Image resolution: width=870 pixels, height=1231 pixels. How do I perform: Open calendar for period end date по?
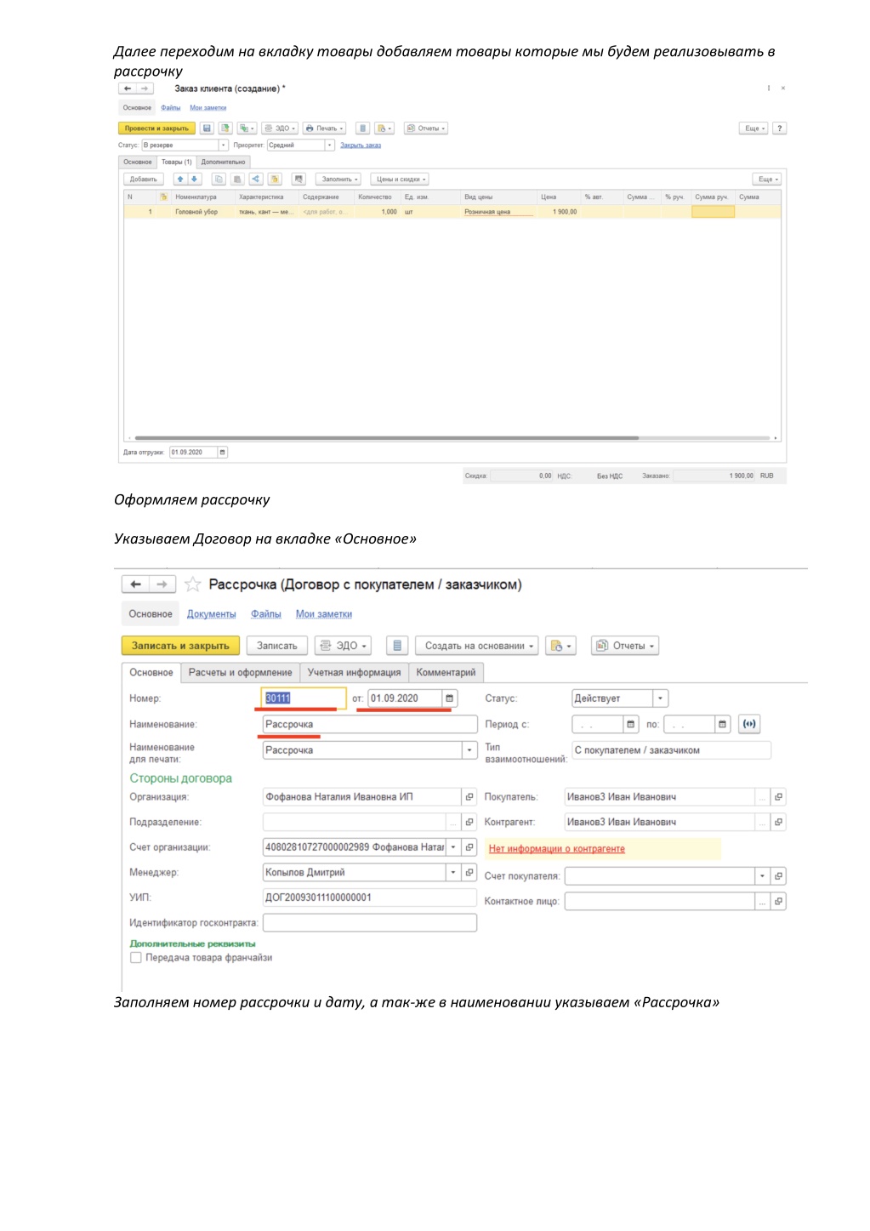(x=723, y=724)
